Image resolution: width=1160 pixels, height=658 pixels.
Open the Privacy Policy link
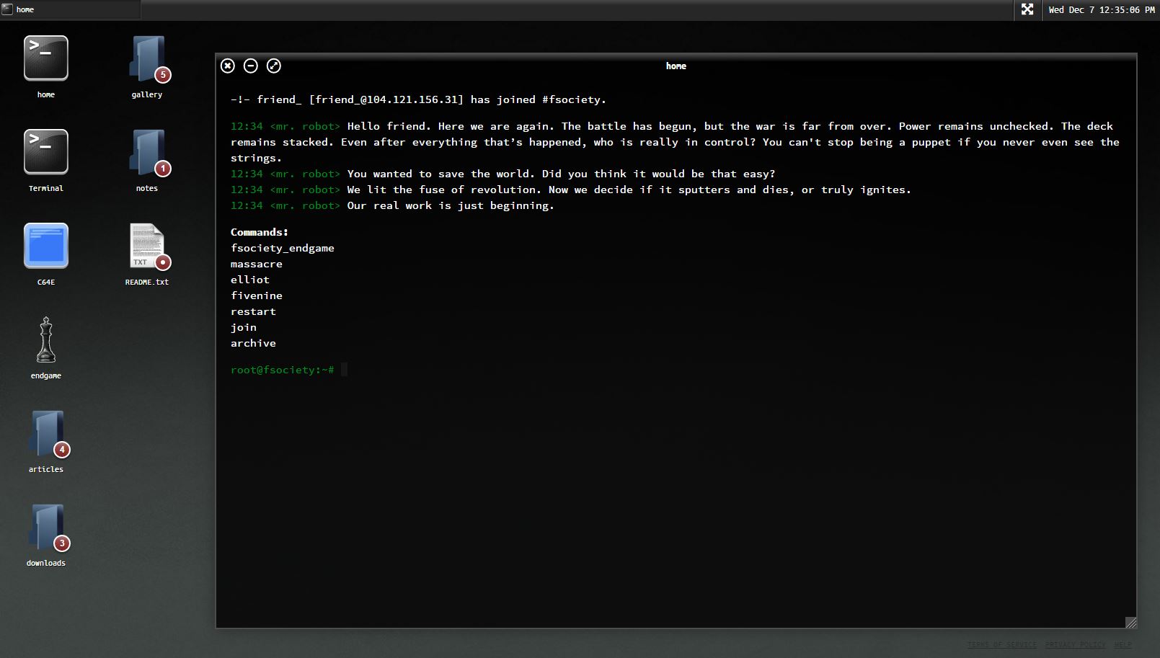click(1075, 644)
